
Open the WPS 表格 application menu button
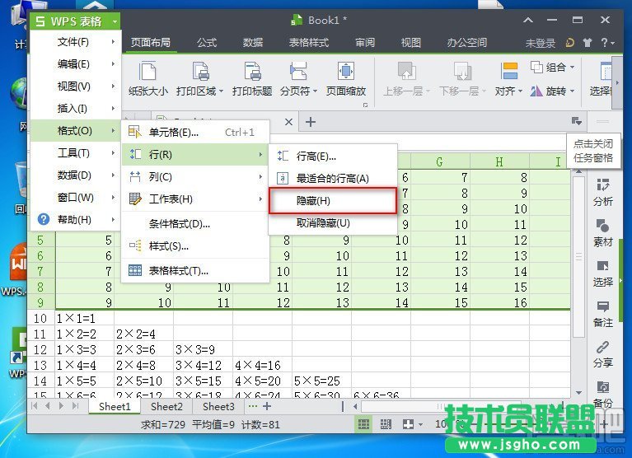tap(75, 21)
